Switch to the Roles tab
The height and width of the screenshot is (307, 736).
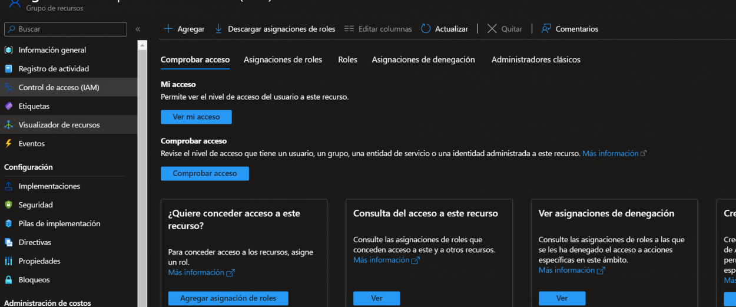[347, 60]
